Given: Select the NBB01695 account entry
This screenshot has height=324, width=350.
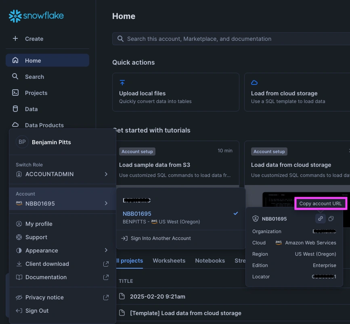Looking at the screenshot, I should 180,217.
